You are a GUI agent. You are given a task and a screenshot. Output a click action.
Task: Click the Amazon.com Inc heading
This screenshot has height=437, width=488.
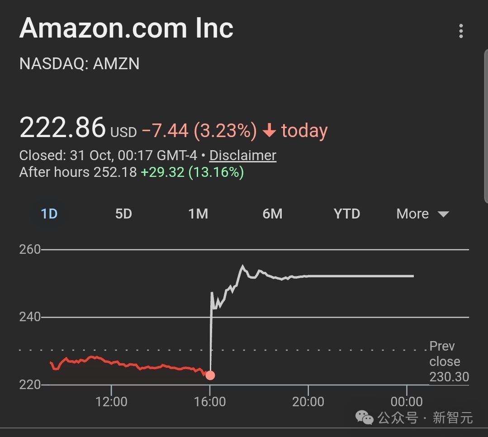tap(126, 28)
